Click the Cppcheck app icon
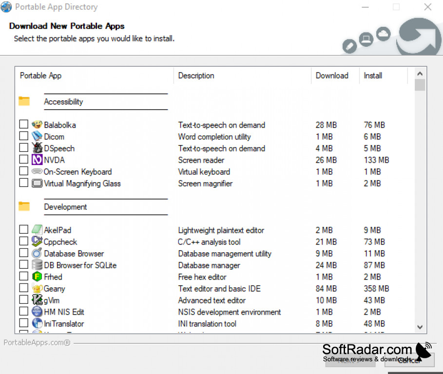The width and height of the screenshot is (443, 374). click(37, 242)
